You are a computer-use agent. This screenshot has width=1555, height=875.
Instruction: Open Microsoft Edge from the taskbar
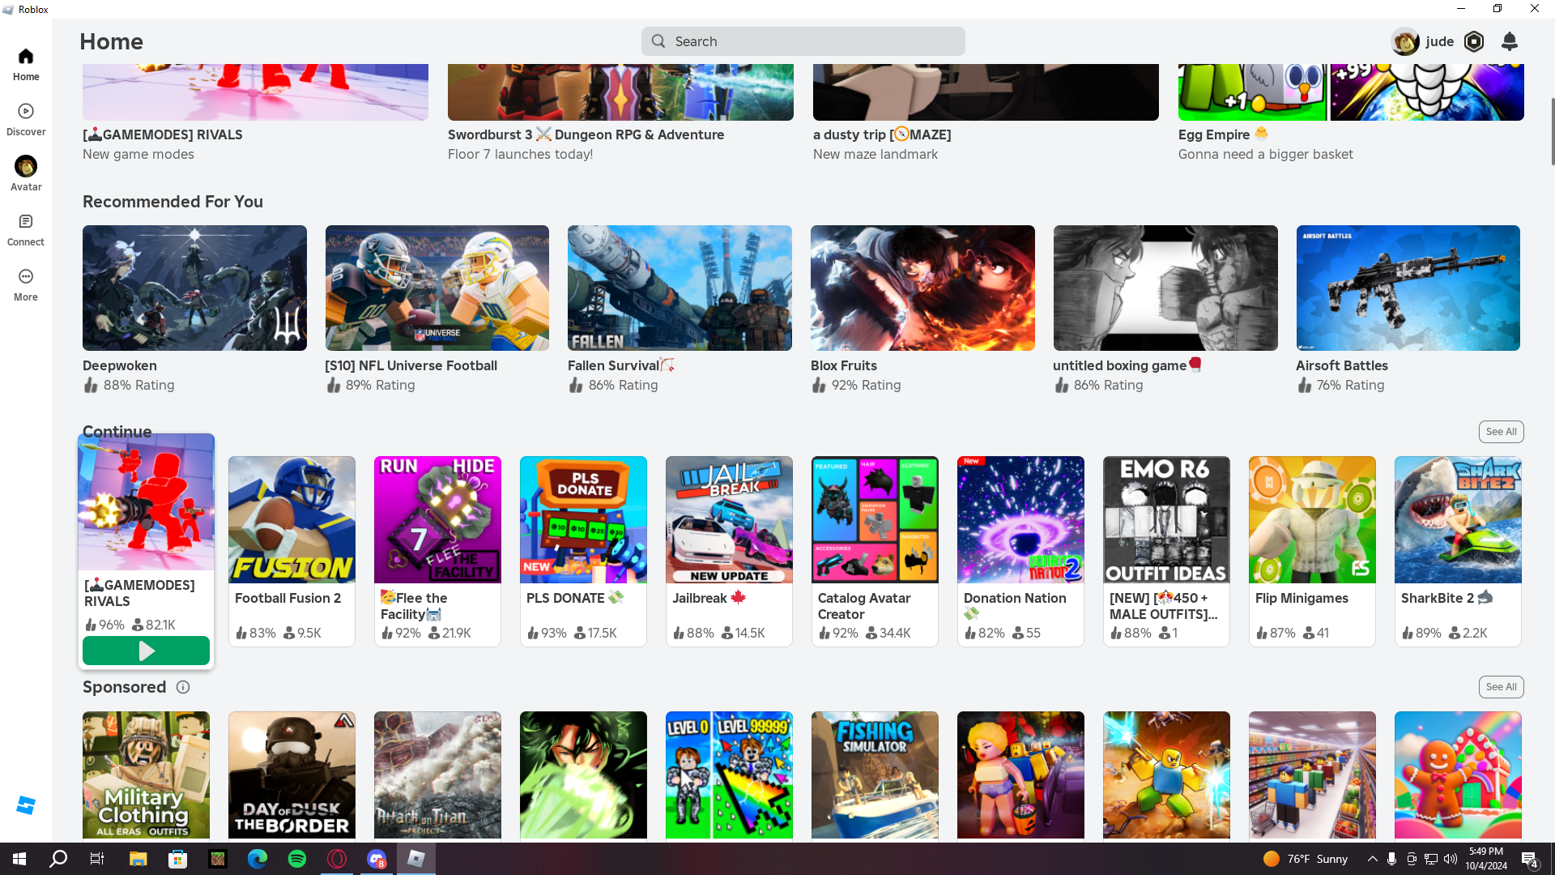point(258,859)
